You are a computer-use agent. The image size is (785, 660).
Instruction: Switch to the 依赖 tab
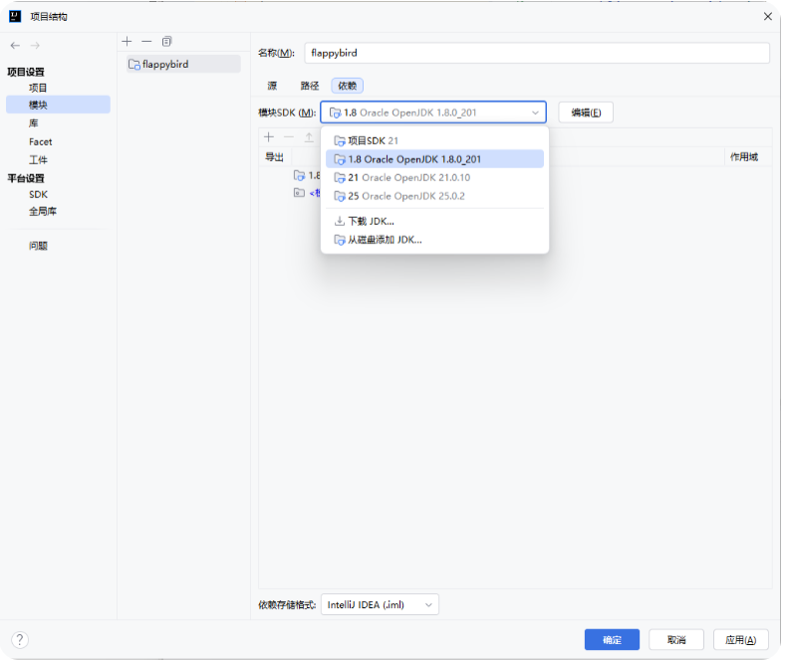pyautogui.click(x=347, y=86)
